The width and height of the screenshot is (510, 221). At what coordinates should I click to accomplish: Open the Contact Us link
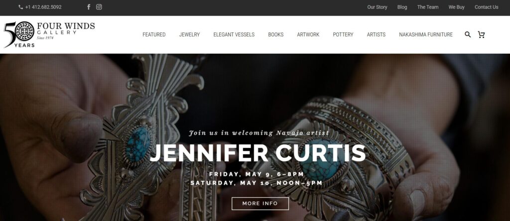click(x=486, y=7)
